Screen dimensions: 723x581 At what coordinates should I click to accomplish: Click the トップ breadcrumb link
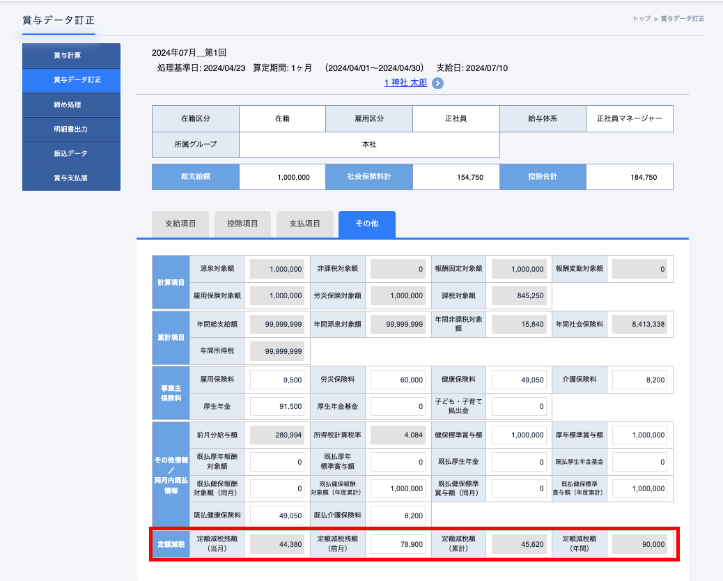pyautogui.click(x=642, y=18)
